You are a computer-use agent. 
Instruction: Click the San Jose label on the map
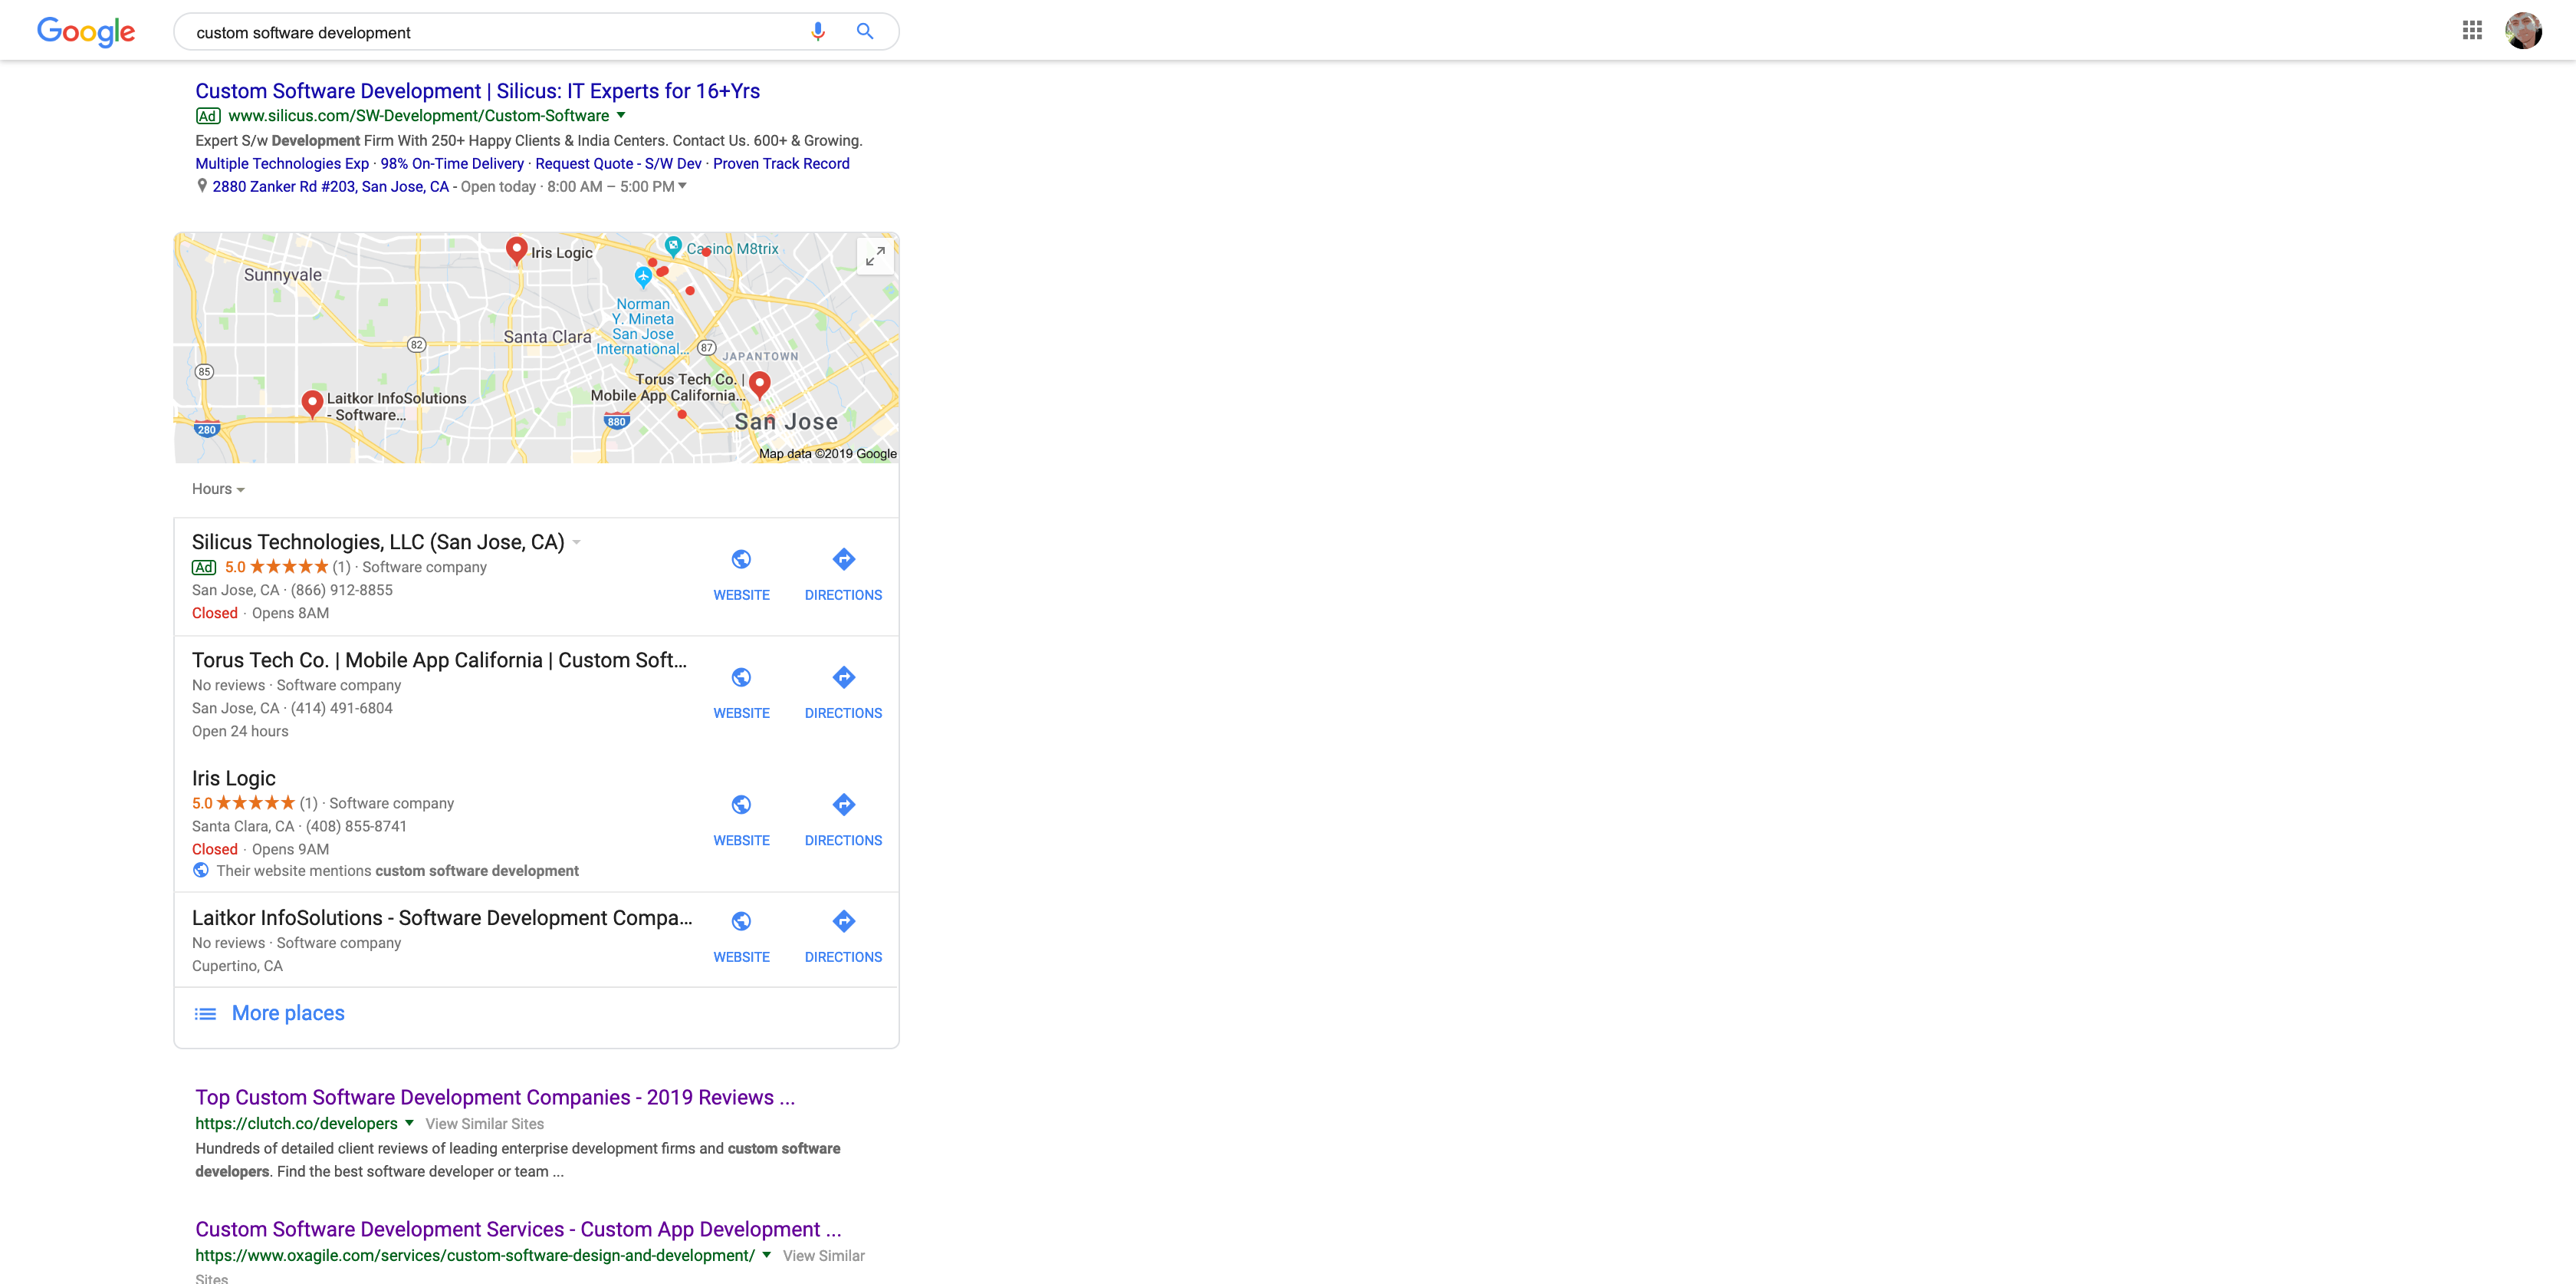[786, 423]
